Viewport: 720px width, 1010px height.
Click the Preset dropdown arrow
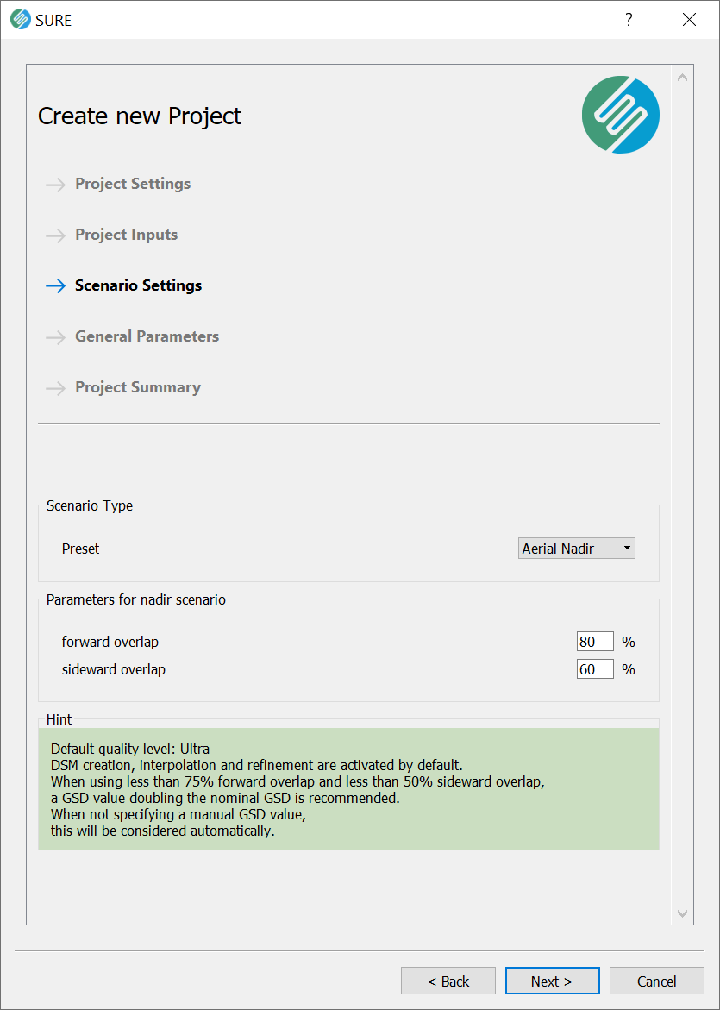coord(627,549)
